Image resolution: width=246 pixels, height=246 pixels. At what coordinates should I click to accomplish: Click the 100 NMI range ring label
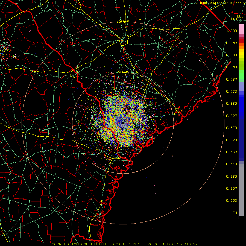[x=123, y=22]
